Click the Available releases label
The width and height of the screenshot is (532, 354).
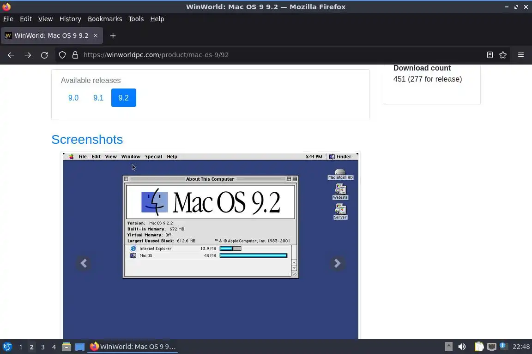91,81
